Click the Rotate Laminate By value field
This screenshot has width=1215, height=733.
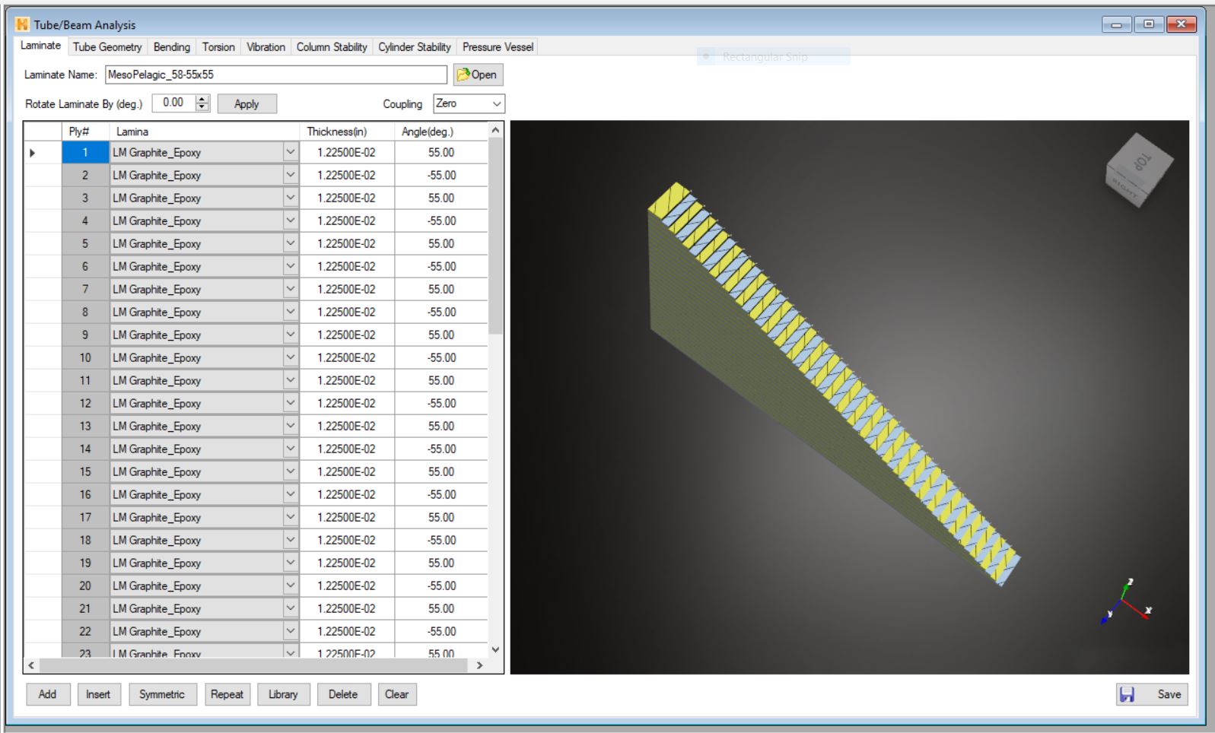click(174, 103)
